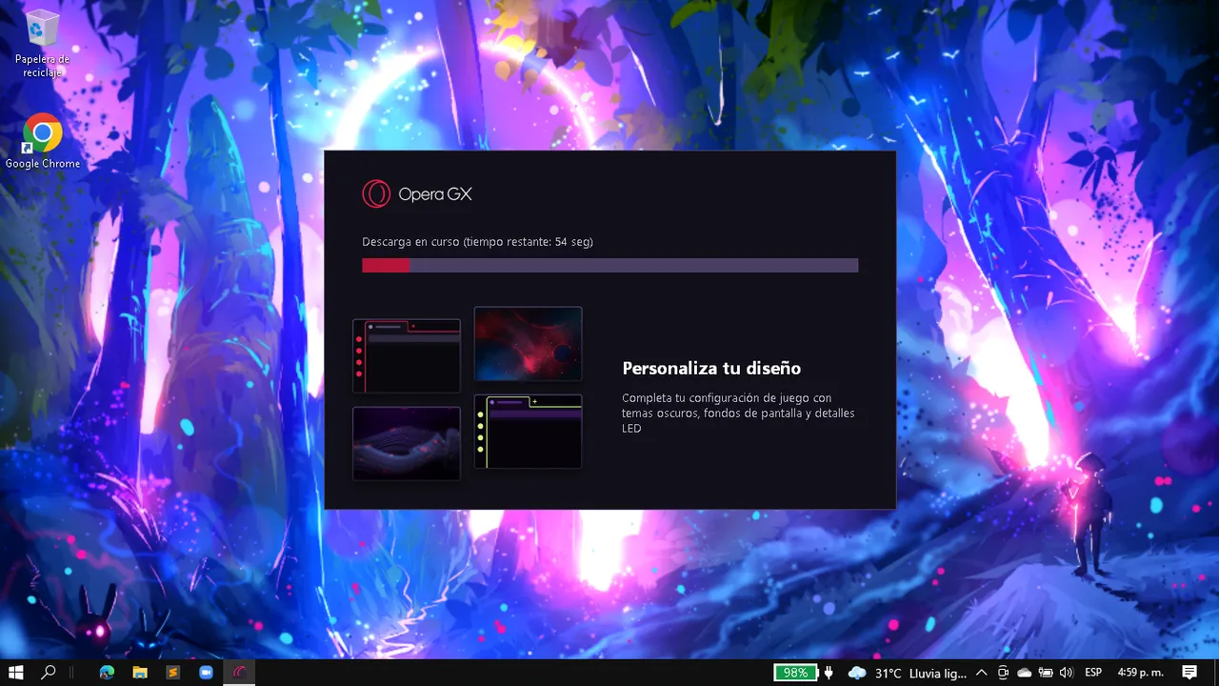The width and height of the screenshot is (1219, 686).
Task: Open the Papelera de reciclaje desktop icon
Action: coord(42,44)
